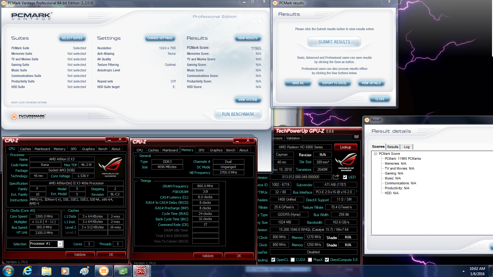Open the Paint taskbar icon
493x277 pixels.
(84, 271)
